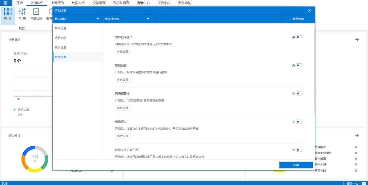Viewport: 368px width, 185px height.
Task: Click the dialog's vertical scrollbar
Action: point(314,69)
